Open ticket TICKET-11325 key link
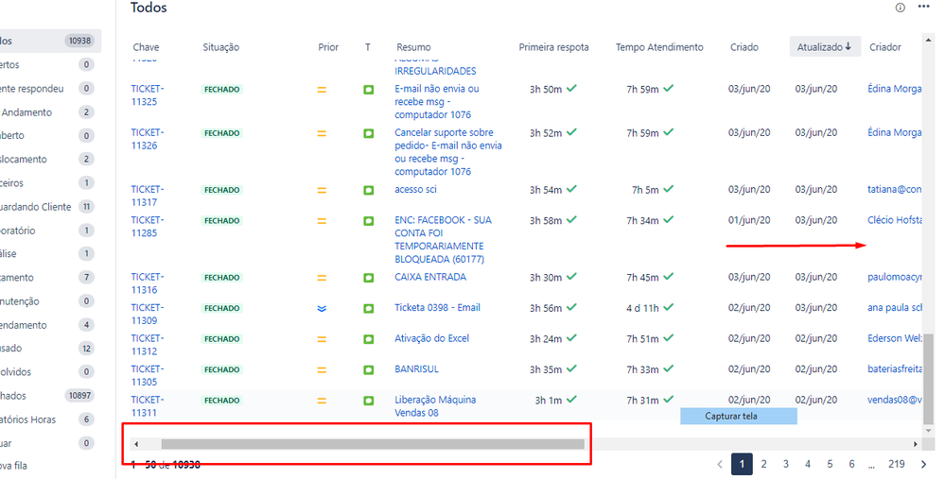Image resolution: width=945 pixels, height=479 pixels. [x=147, y=95]
